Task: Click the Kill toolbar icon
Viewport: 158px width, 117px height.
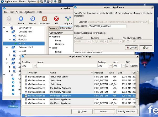Action: pos(56,19)
